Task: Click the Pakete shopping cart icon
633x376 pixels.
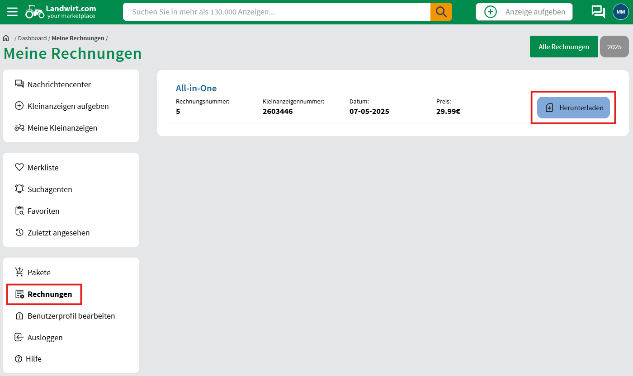Action: tap(19, 273)
